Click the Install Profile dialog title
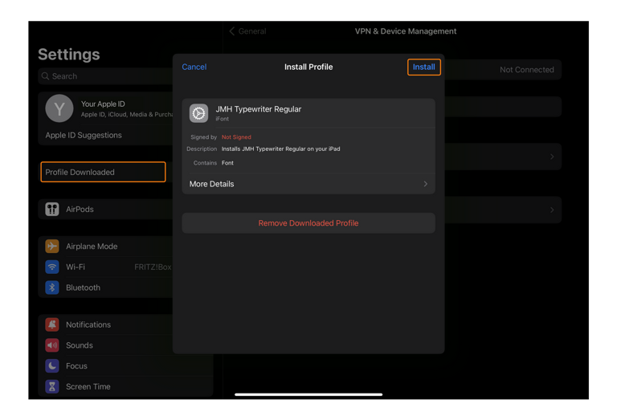 [x=308, y=67]
